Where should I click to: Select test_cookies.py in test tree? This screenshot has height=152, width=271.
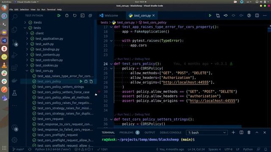pyautogui.click(x=47, y=65)
